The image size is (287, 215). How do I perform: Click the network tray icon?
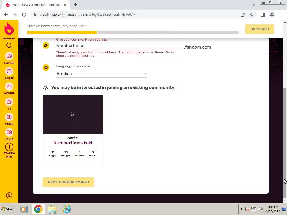(x=254, y=209)
